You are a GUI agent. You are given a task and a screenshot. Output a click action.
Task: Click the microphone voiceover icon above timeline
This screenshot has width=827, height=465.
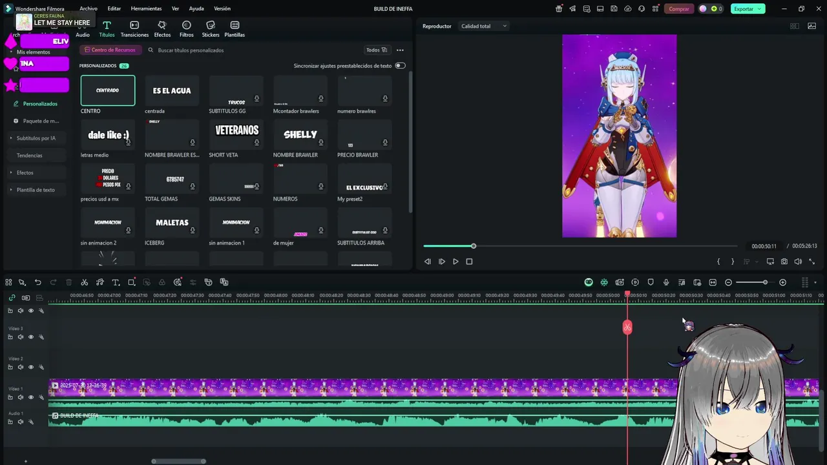click(666, 282)
